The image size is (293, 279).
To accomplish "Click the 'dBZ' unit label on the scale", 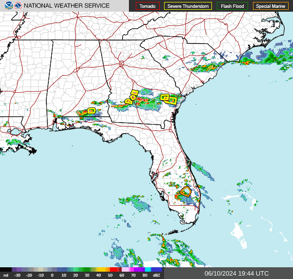I will coord(156,275).
